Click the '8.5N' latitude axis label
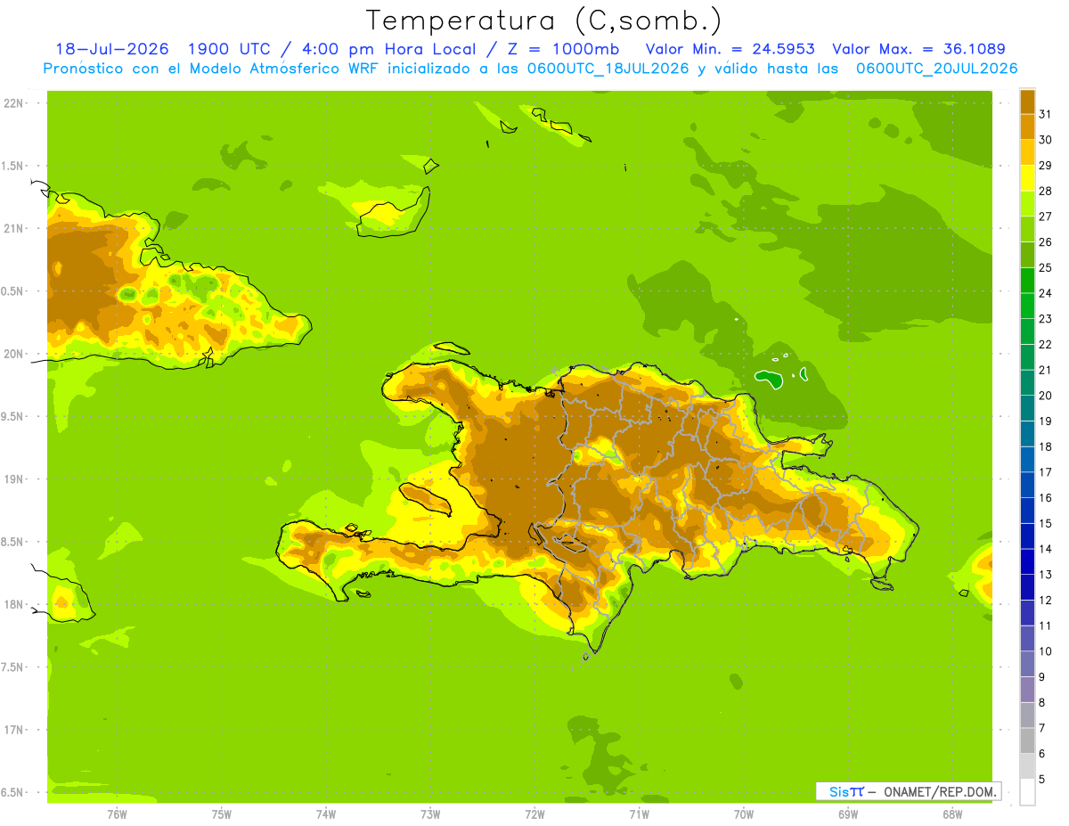Image resolution: width=1069 pixels, height=826 pixels. (x=13, y=542)
